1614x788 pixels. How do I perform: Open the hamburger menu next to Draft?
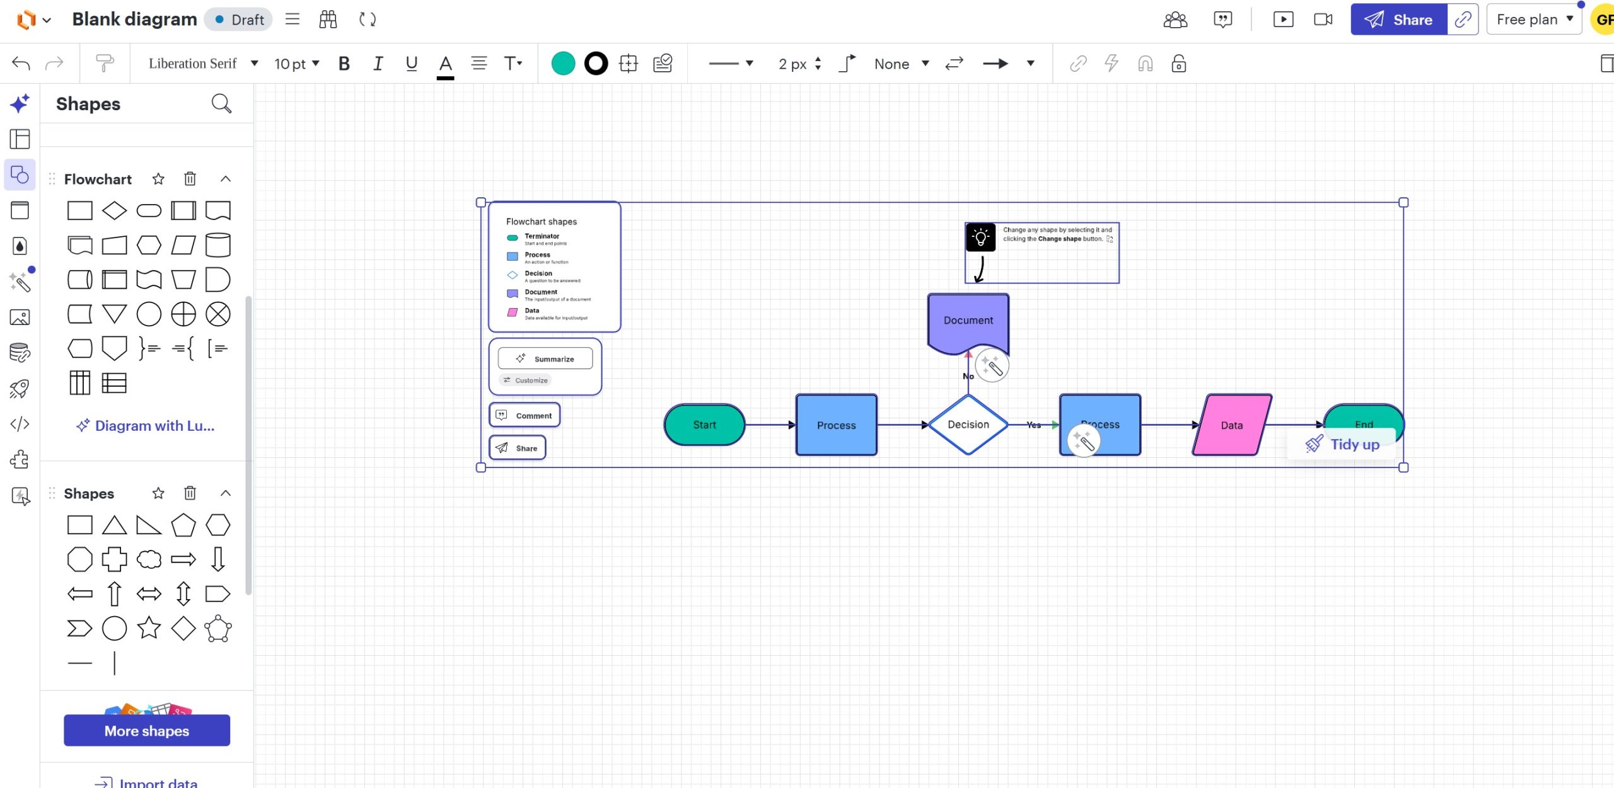292,20
